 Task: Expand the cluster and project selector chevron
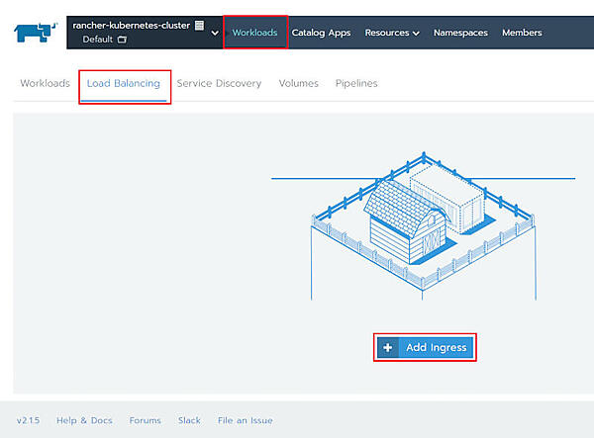coord(215,33)
